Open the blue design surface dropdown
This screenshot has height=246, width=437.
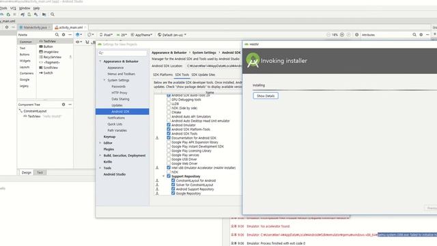point(79,35)
